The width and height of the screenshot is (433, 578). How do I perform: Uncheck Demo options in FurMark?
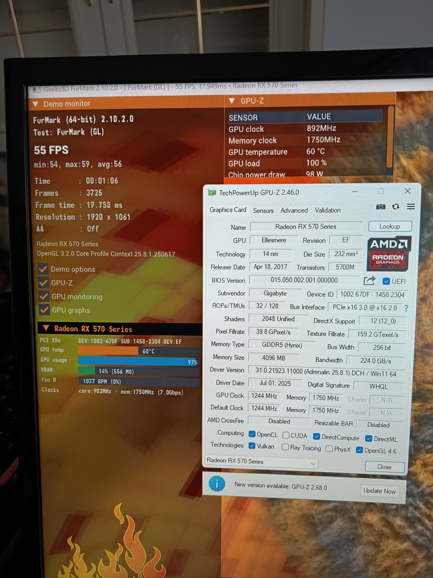click(x=43, y=269)
